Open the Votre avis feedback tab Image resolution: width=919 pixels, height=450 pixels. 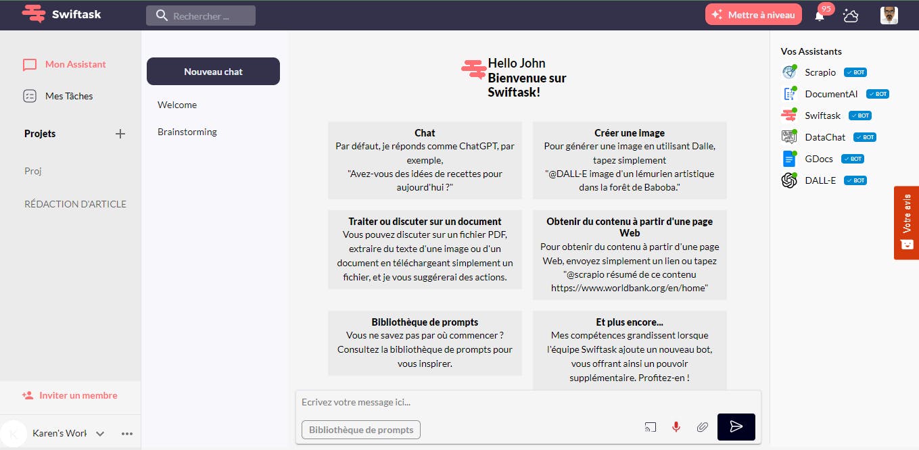906,222
